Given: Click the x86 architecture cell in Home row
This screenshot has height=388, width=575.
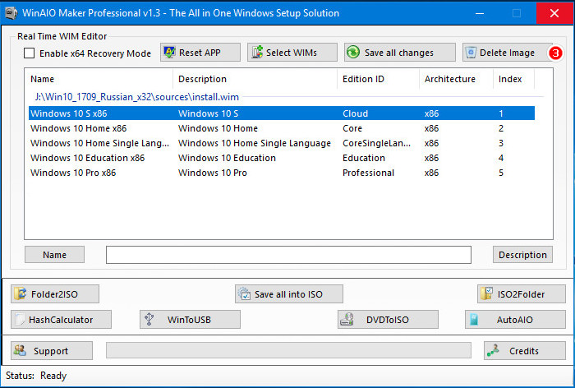Looking at the screenshot, I should point(431,128).
